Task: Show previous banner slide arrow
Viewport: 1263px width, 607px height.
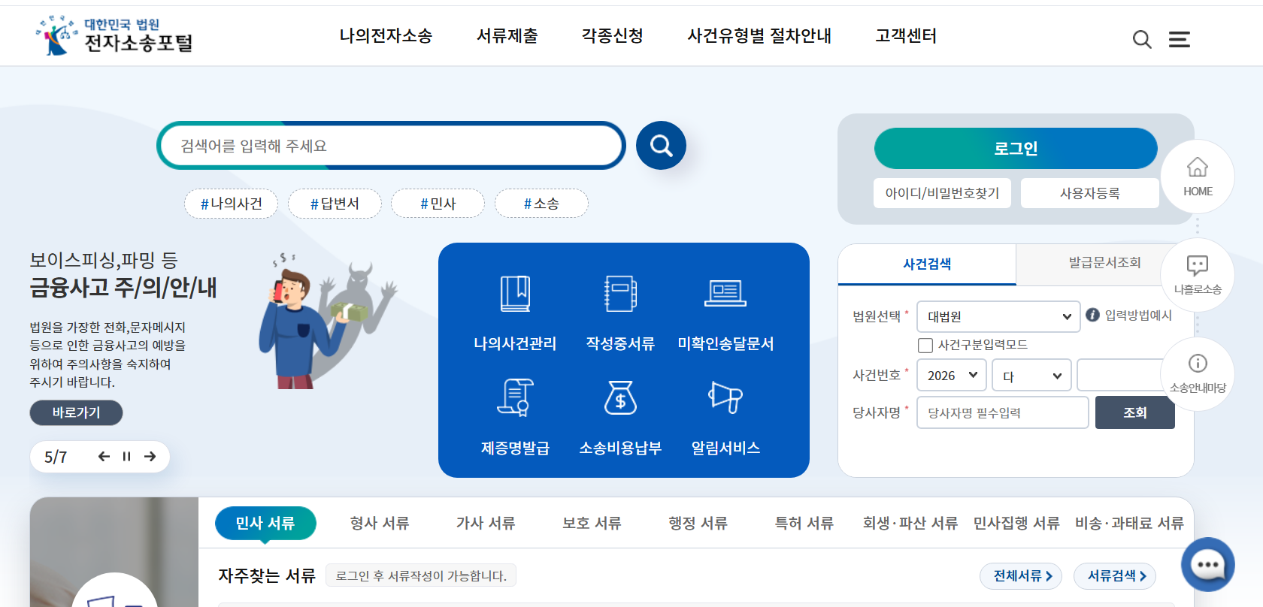Action: point(104,456)
